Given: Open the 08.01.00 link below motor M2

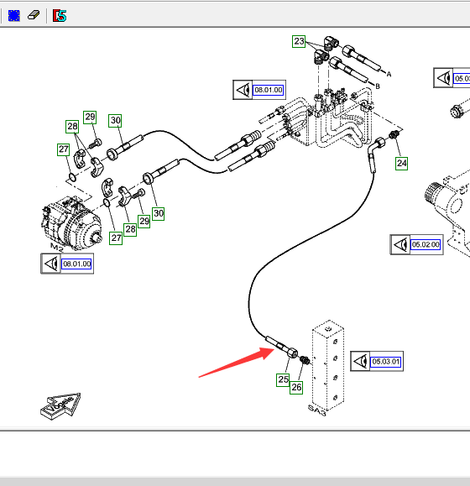Looking at the screenshot, I should coord(76,264).
